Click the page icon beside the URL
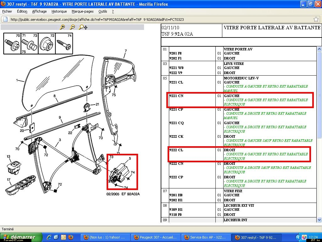Image resolution: width=322 pixels, height=242 pixels. coord(6,19)
